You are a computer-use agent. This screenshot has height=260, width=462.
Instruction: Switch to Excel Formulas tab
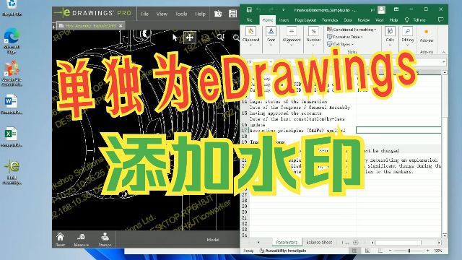[330, 20]
